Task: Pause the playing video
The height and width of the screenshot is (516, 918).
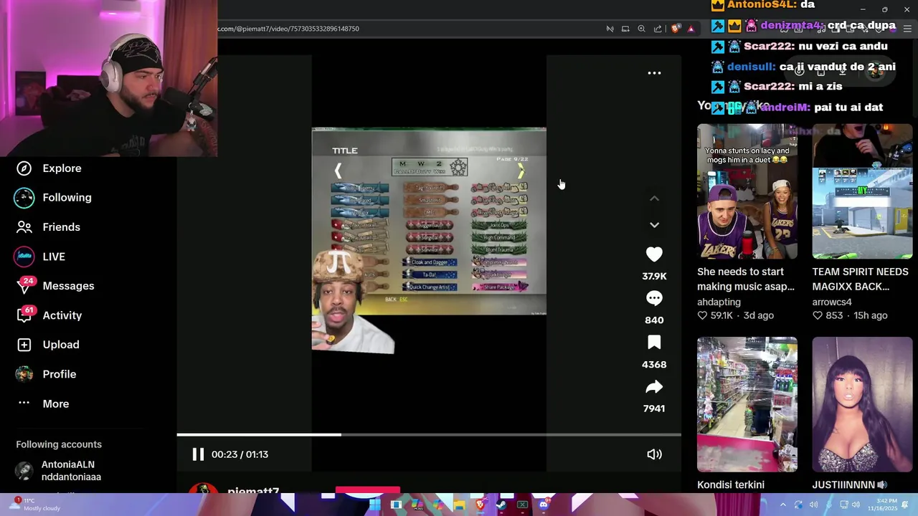Action: click(x=198, y=454)
